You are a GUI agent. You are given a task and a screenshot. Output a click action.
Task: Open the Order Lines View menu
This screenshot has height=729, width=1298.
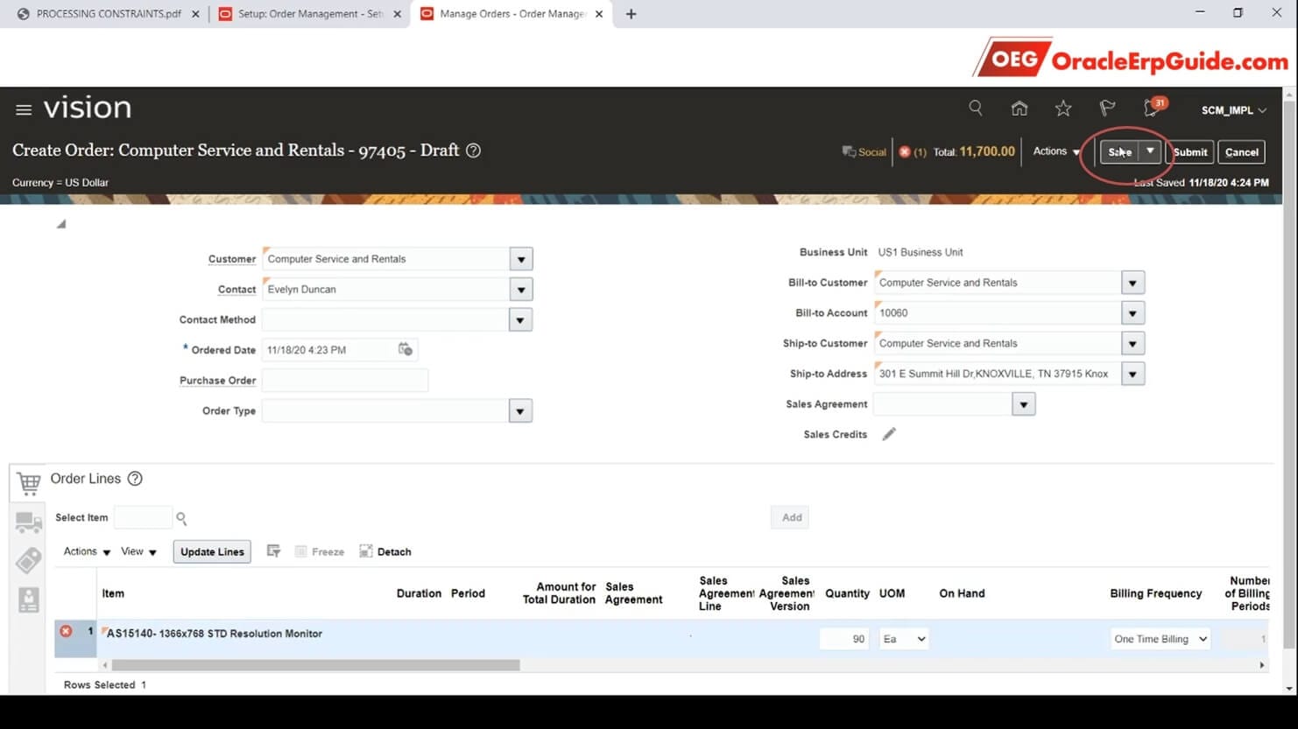[x=138, y=551]
